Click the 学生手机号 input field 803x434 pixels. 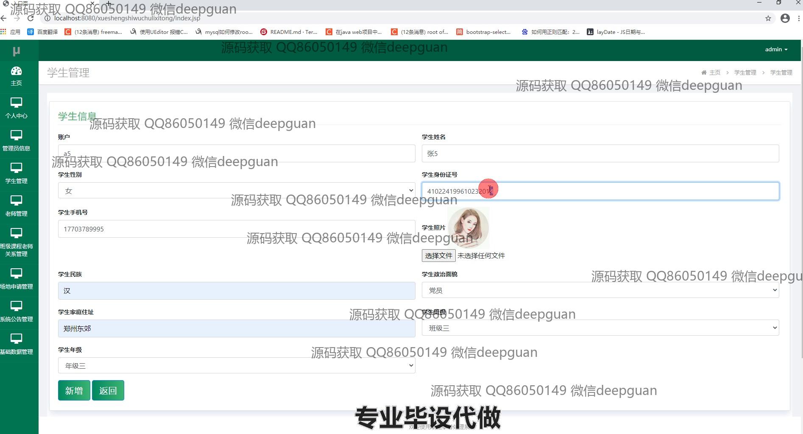[x=236, y=229]
